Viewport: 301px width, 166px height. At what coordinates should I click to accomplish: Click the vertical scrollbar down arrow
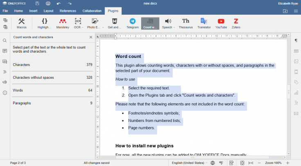tap(288, 153)
